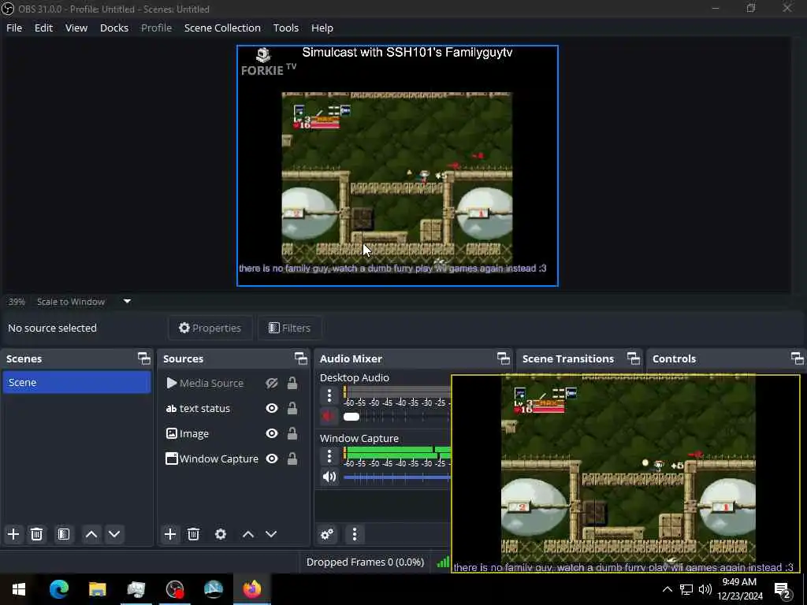Open Window Capture audio three-dot options
The image size is (807, 605).
329,456
